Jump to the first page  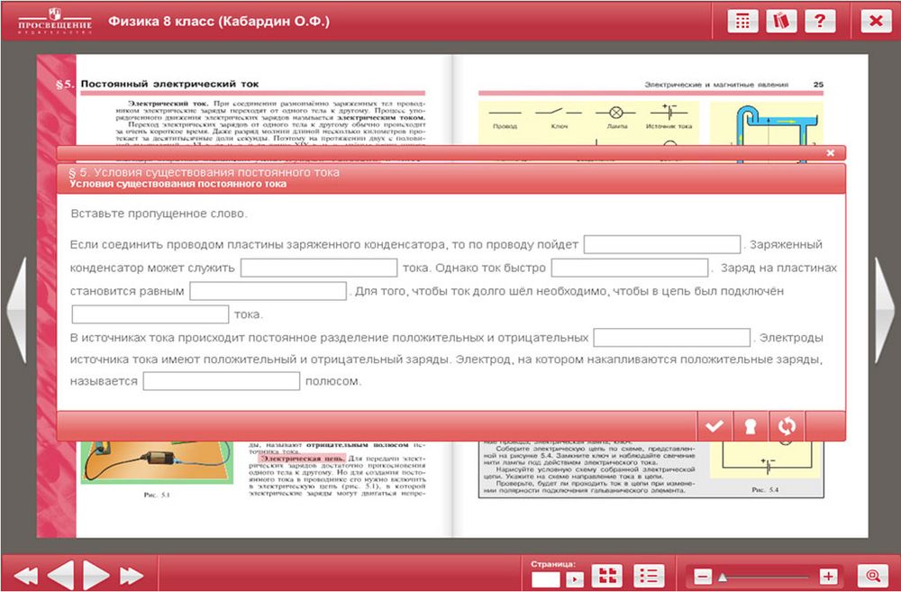coord(26,575)
